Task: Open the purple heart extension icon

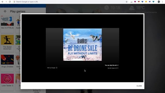Action: point(150,2)
